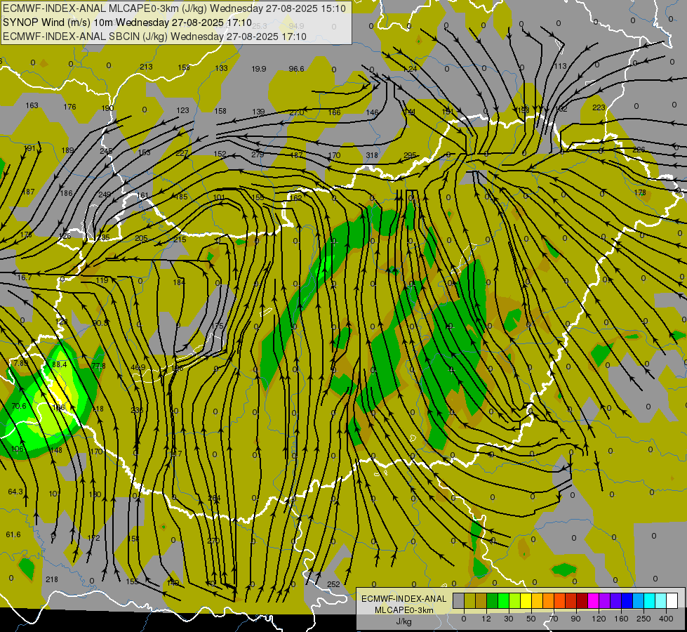Click the map value '226'

[639, 150]
